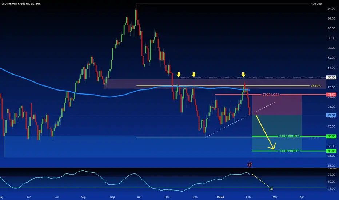Click the 70.00 price axis label
The width and height of the screenshot is (339, 200).
331,127
